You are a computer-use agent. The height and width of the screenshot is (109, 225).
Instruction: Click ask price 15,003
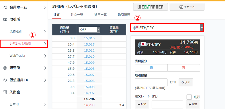click(89, 87)
